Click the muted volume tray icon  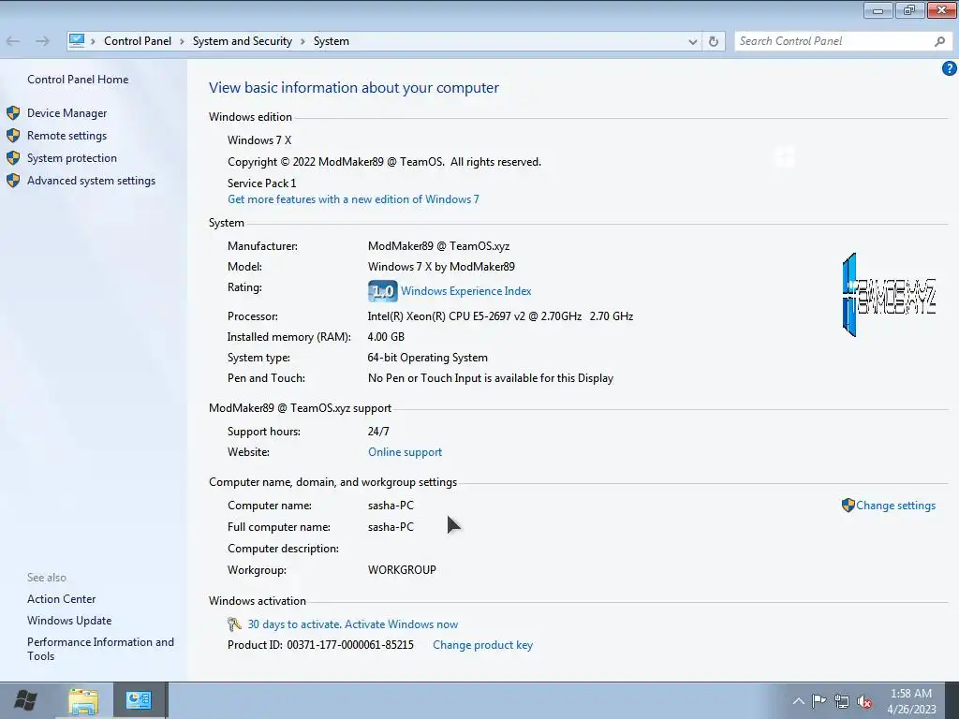pos(864,701)
